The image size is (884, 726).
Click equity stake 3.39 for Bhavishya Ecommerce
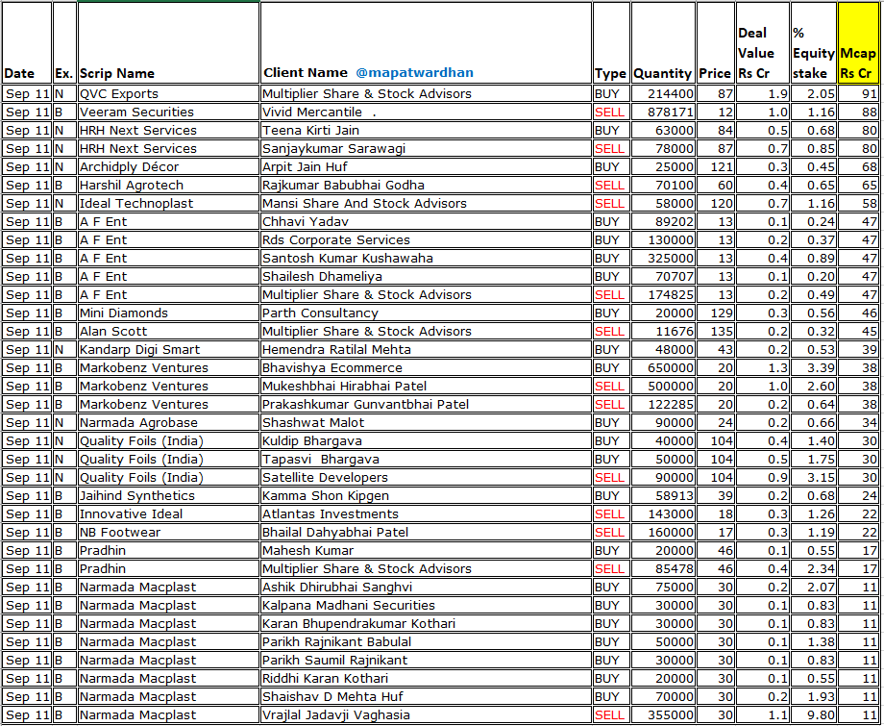pos(813,367)
